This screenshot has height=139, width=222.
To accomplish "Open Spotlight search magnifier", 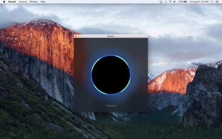I will (x=212, y=2).
